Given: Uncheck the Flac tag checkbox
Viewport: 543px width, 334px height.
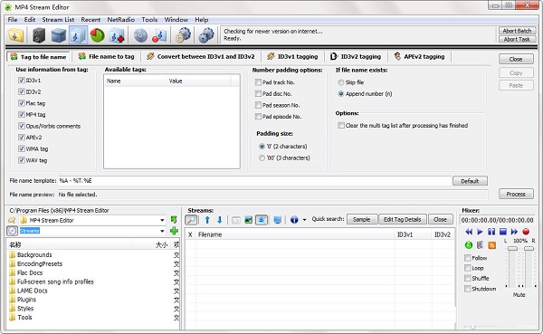Looking at the screenshot, I should (22, 103).
